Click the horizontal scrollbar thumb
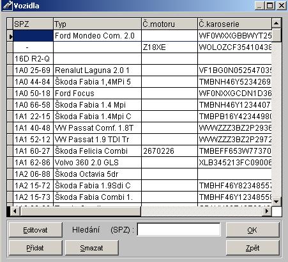Image resolution: width=288 pixels, height=262 pixels. tap(80, 211)
